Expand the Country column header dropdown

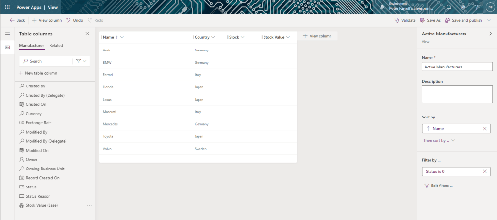[213, 37]
